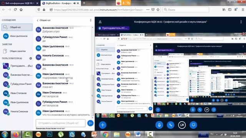Image resolution: width=246 pixels, height=138 pixels.
Task: Show site security lock info
Action: (44, 10)
